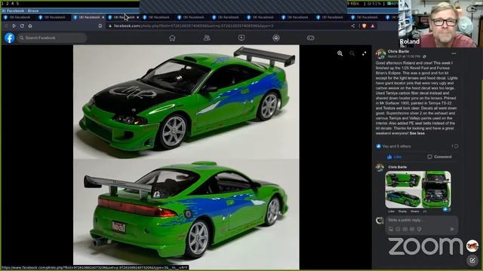Open the Groups icon in top nav

(x=276, y=38)
